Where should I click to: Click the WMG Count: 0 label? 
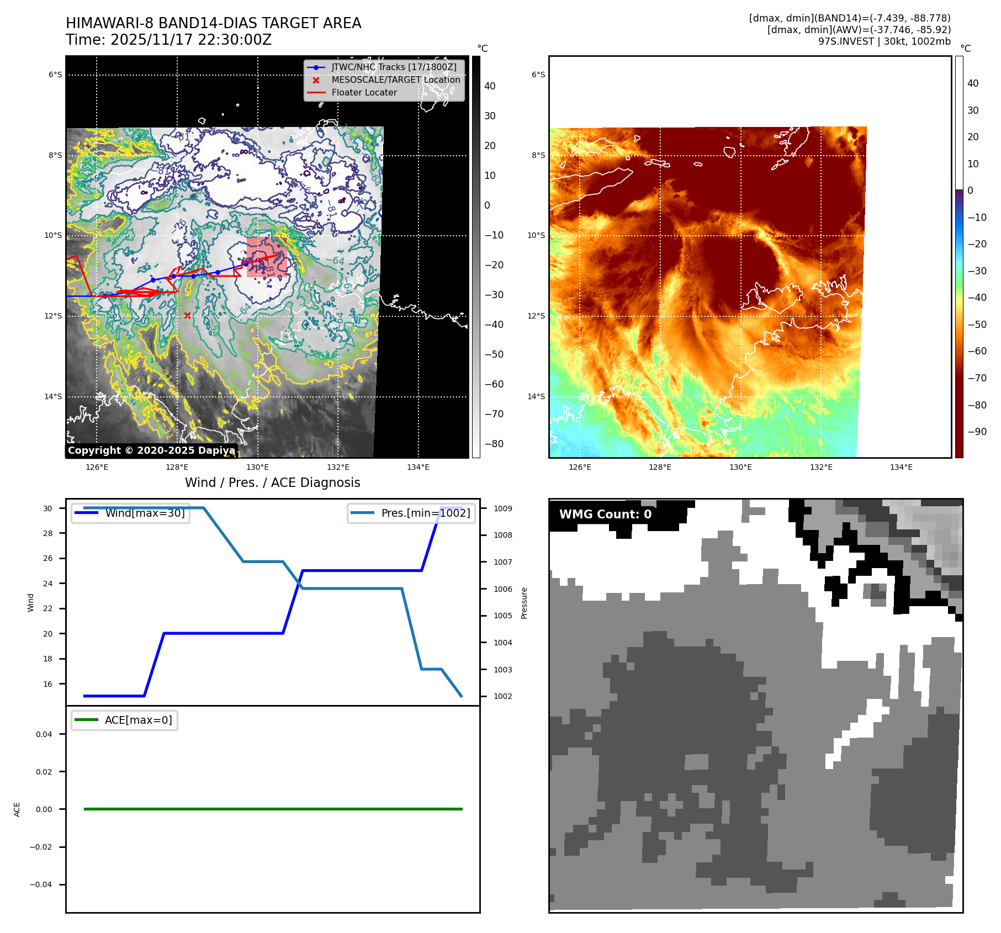point(605,515)
